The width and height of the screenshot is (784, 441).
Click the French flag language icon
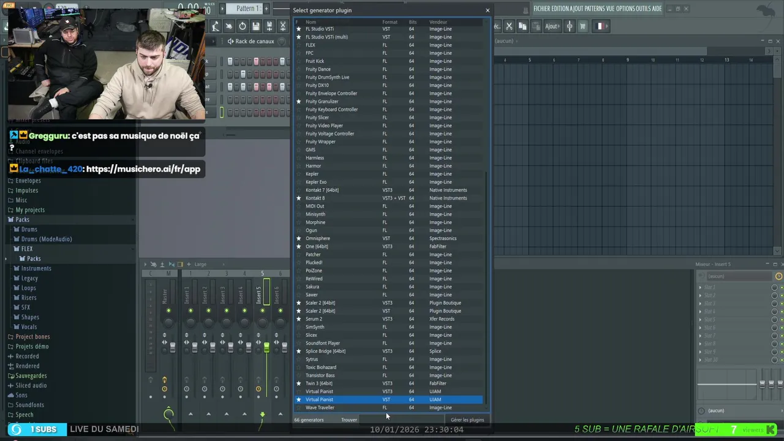600,26
